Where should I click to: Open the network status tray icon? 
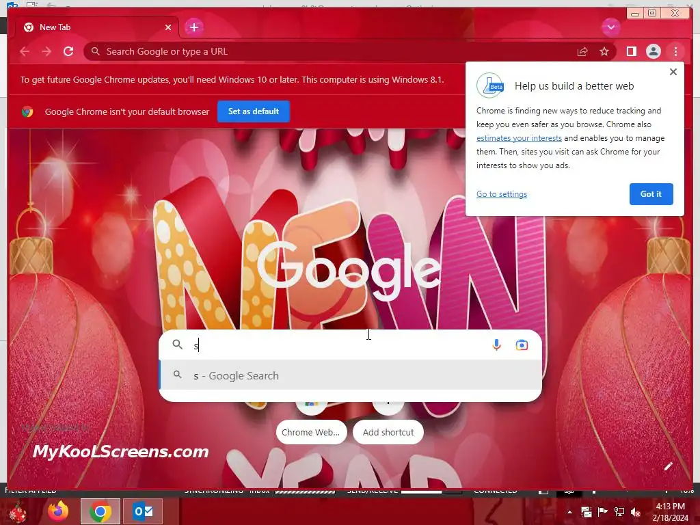(x=619, y=512)
